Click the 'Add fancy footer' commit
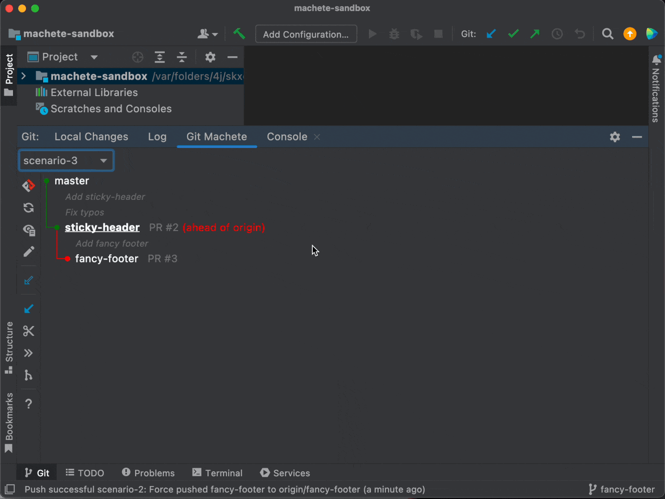665x499 pixels. click(x=112, y=243)
